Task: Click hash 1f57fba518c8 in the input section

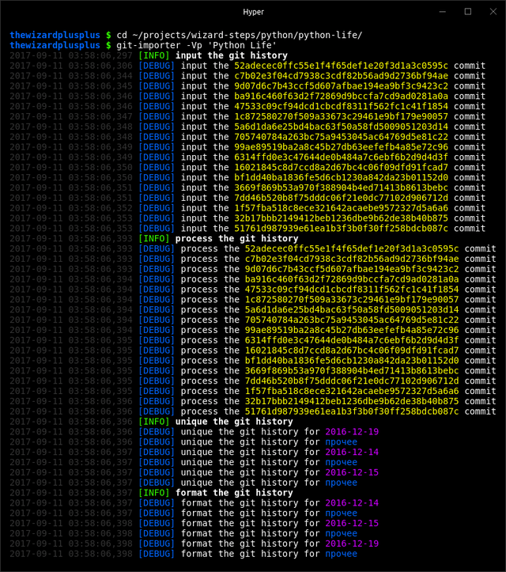Action: point(341,208)
